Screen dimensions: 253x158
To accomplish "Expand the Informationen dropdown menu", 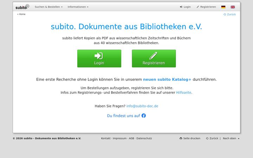I will pos(78,7).
